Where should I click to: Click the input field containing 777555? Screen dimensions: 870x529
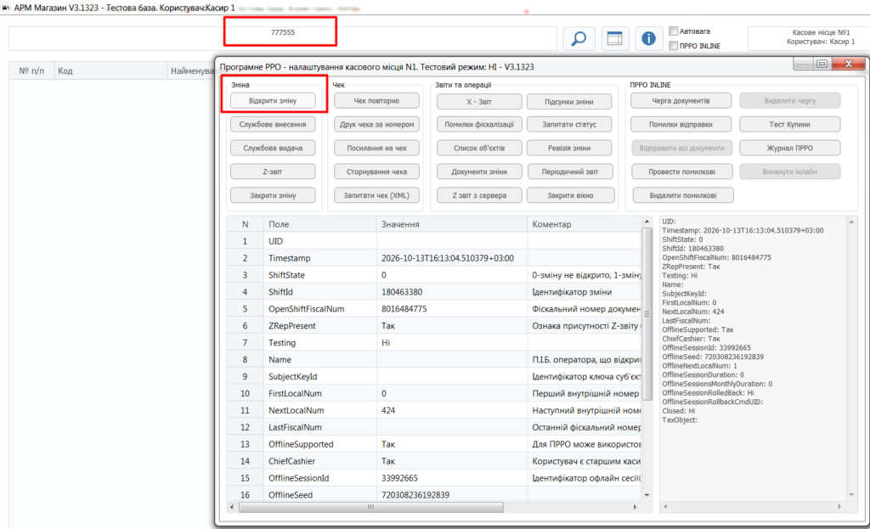282,38
